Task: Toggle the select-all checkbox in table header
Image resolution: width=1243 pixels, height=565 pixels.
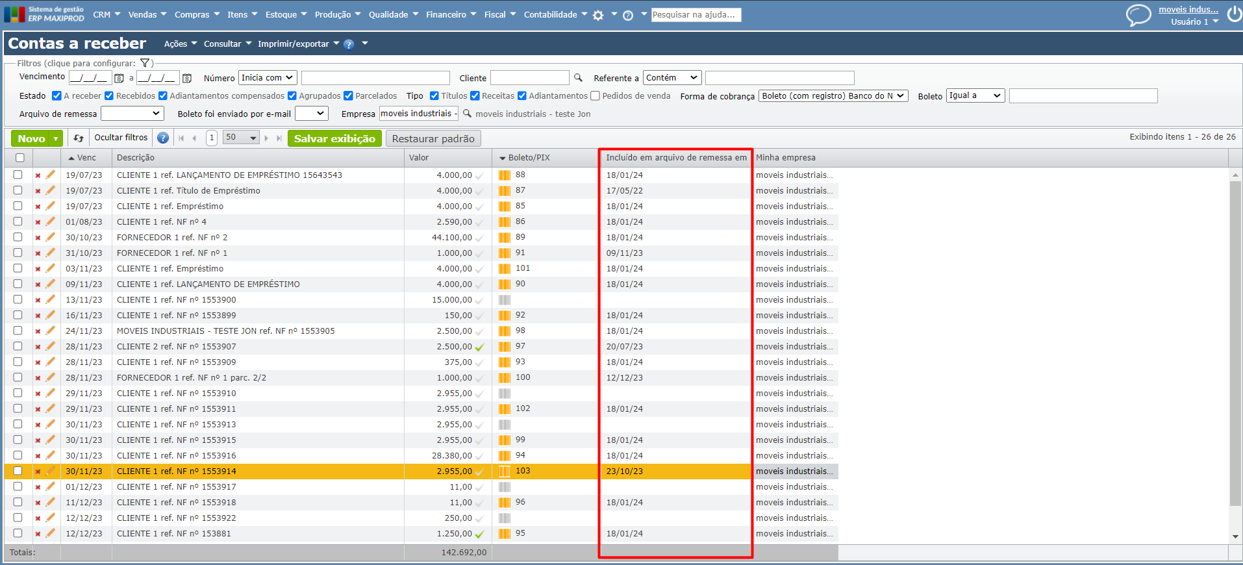Action: pos(19,158)
